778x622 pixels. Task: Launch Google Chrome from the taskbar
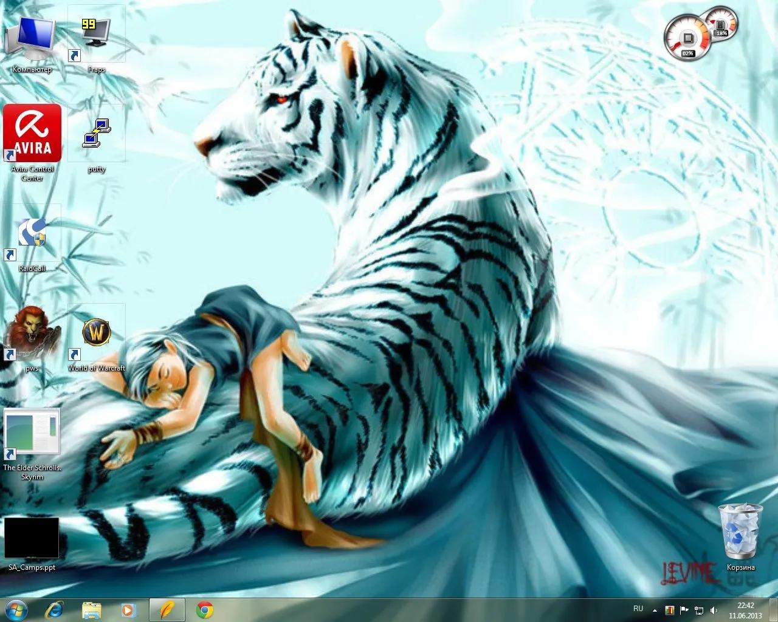tap(205, 609)
